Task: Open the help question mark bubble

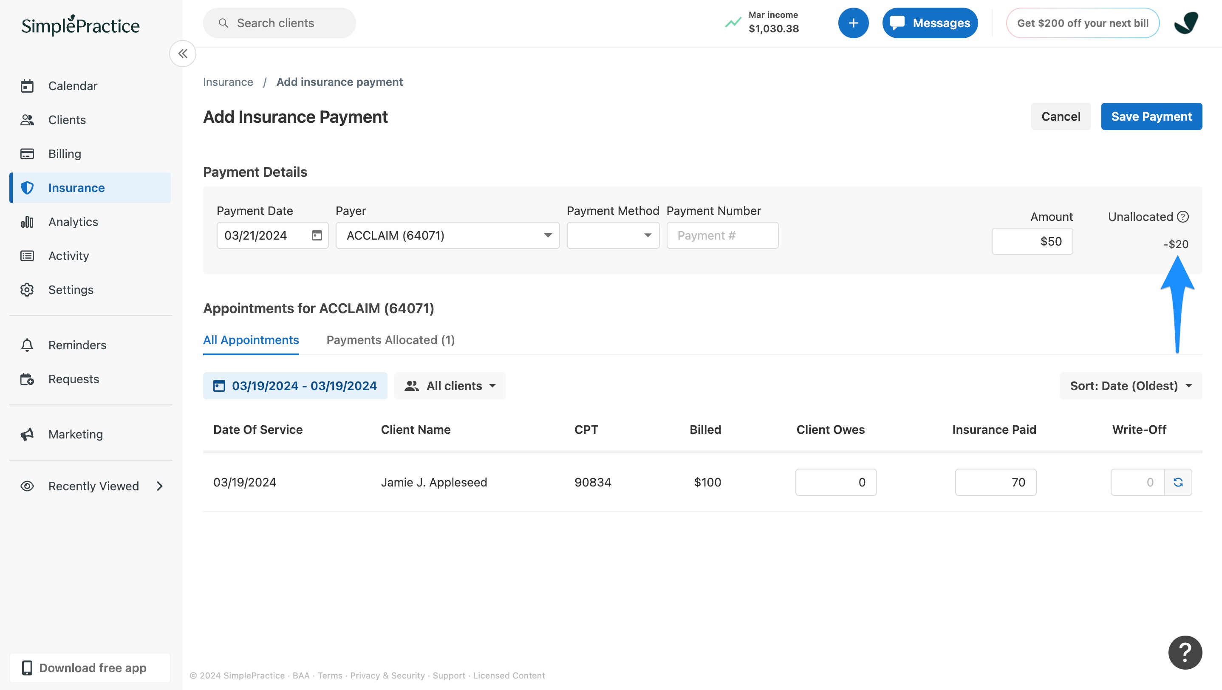Action: click(1185, 653)
